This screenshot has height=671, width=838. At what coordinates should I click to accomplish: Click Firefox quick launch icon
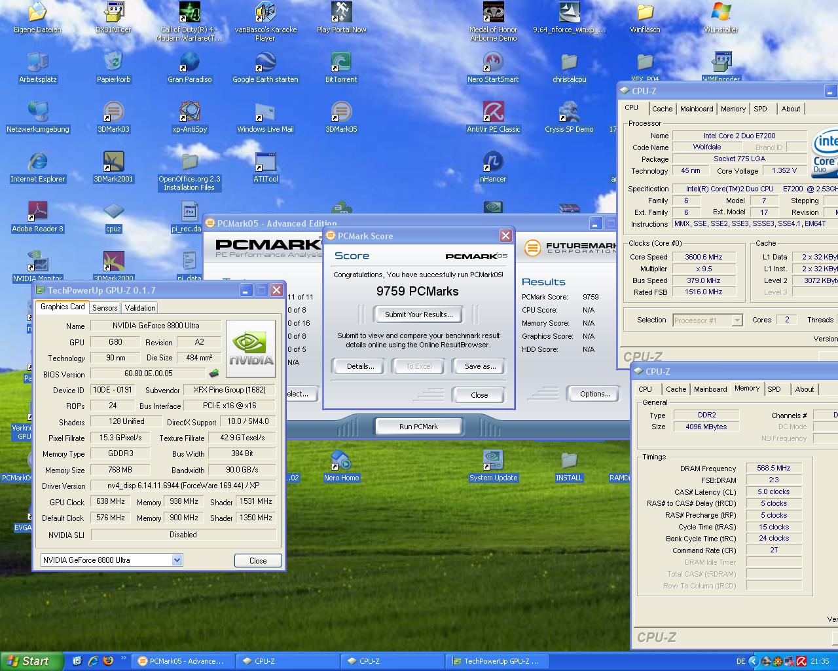coord(109,661)
